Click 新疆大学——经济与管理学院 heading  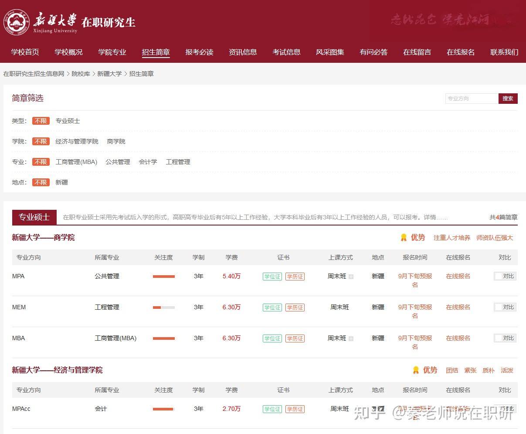pos(57,370)
